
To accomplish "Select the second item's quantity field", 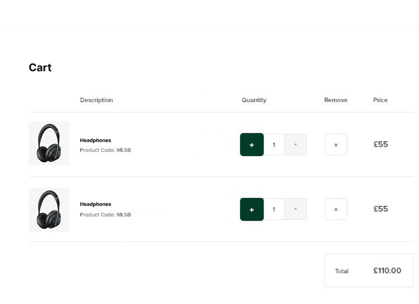I will pyautogui.click(x=274, y=209).
